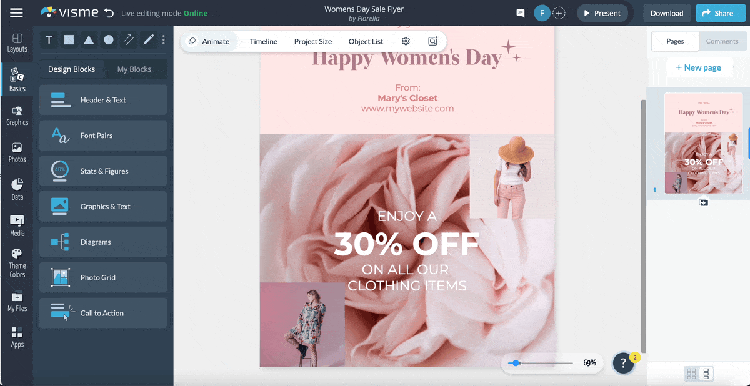Select the Text tool
Screen dimensions: 750x386
pyautogui.click(x=49, y=40)
